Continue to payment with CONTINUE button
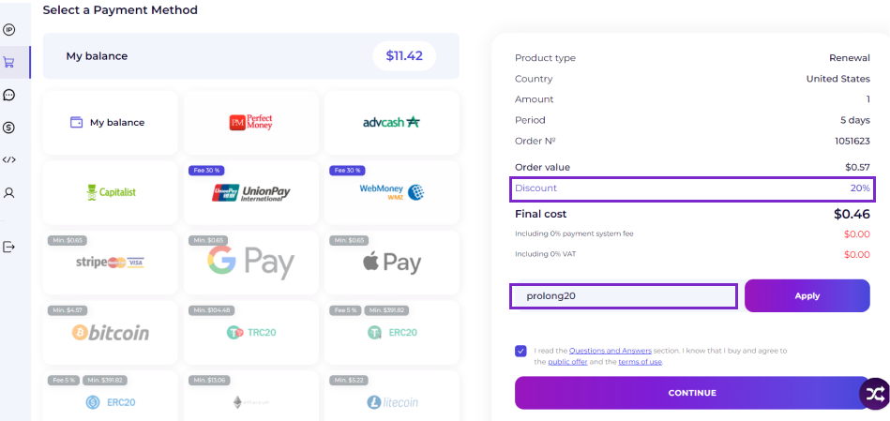 [x=692, y=393]
